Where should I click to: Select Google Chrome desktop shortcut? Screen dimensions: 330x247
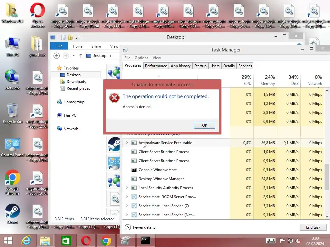13,183
